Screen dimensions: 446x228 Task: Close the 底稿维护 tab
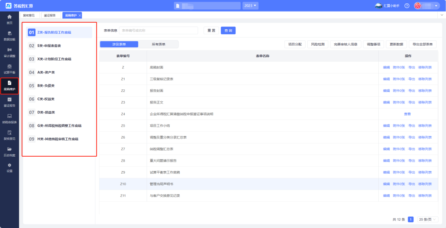80,15
